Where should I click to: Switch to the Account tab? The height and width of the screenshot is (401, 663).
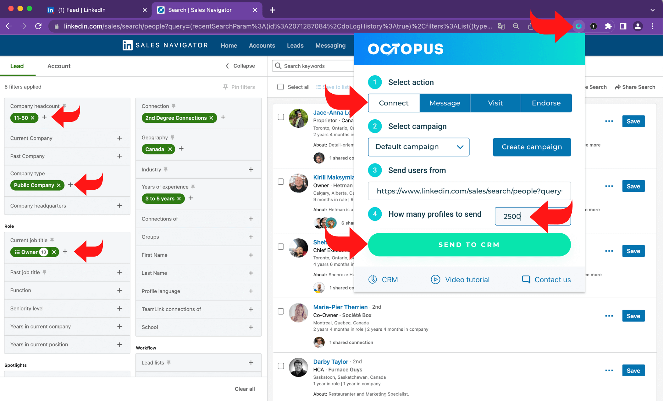tap(59, 66)
